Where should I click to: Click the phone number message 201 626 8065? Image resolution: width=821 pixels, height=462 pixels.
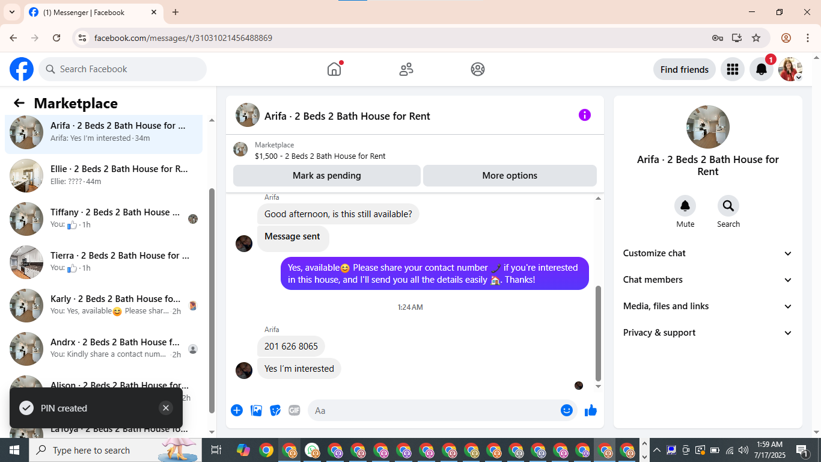(x=291, y=346)
